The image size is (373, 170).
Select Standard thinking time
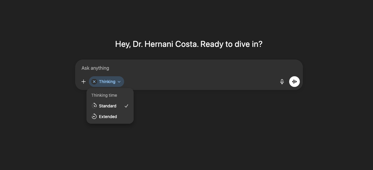click(108, 106)
